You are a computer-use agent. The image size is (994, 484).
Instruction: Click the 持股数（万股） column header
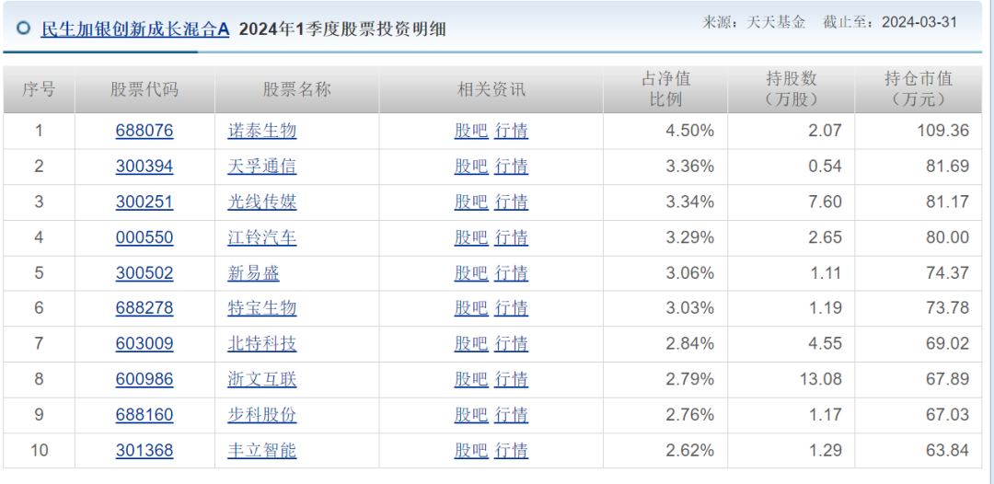792,89
